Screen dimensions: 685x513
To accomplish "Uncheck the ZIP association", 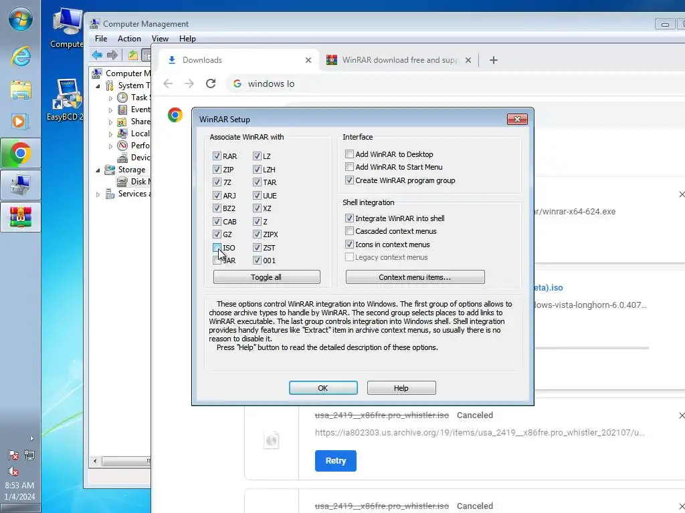I will click(217, 169).
